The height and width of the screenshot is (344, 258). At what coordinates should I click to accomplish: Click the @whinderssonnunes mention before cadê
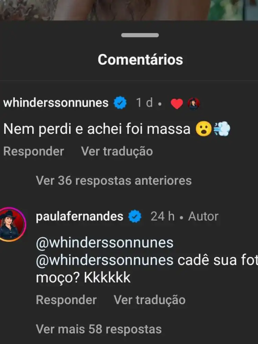(x=105, y=260)
